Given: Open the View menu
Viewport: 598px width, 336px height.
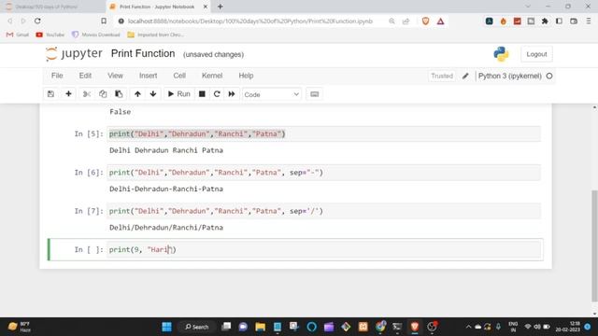Looking at the screenshot, I should point(115,76).
